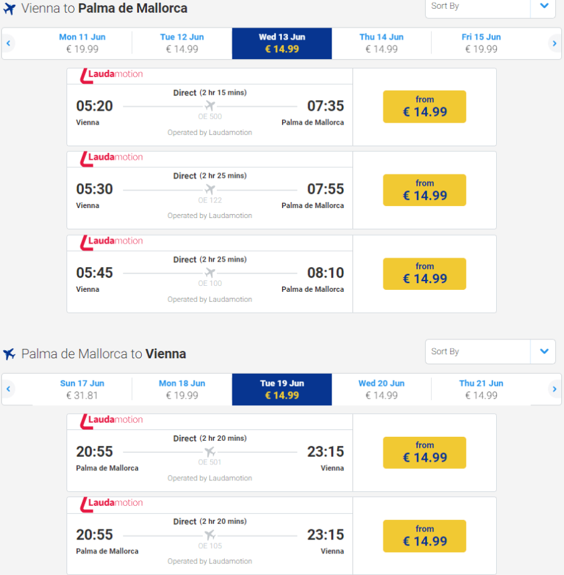Select the Mon 11 Jun outbound date tab
This screenshot has width=564, height=575.
point(82,43)
